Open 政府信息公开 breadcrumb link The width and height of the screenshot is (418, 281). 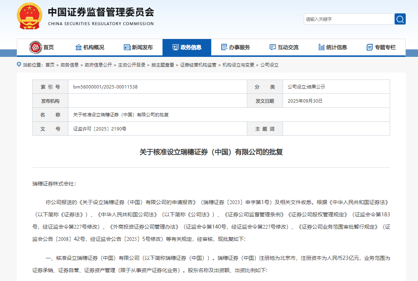(98, 65)
